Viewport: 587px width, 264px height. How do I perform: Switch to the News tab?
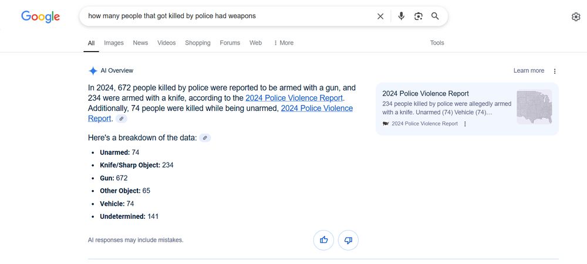click(x=140, y=43)
